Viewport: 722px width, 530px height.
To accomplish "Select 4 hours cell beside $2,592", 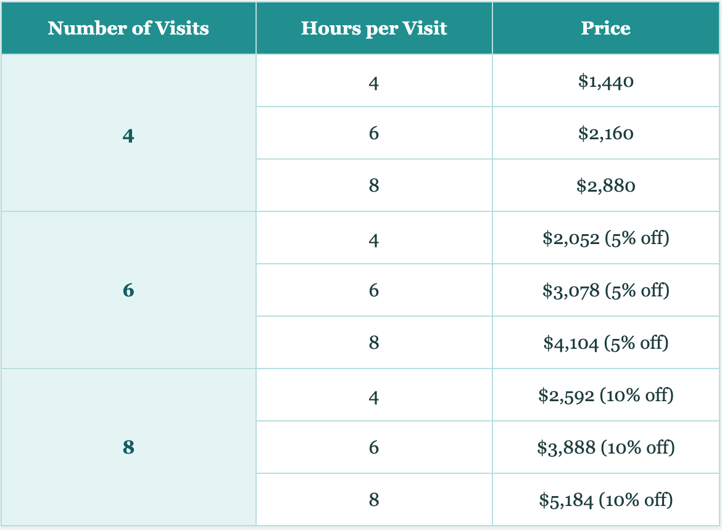I will click(x=374, y=395).
